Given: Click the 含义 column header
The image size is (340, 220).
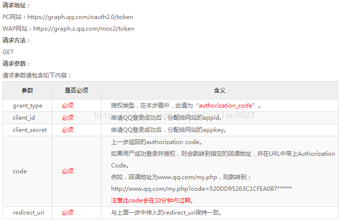Looking at the screenshot, I should pyautogui.click(x=219, y=91).
